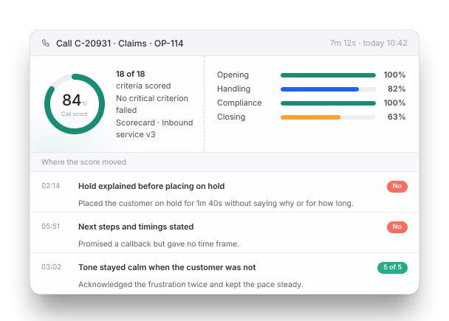Viewport: 449px width, 321px height.
Task: Click the Opening 100% value
Action: coord(394,75)
